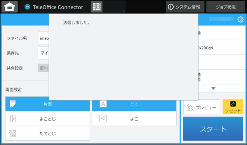Click the プレビュー magnifier document icon
This screenshot has width=247, height=145.
[x=190, y=107]
